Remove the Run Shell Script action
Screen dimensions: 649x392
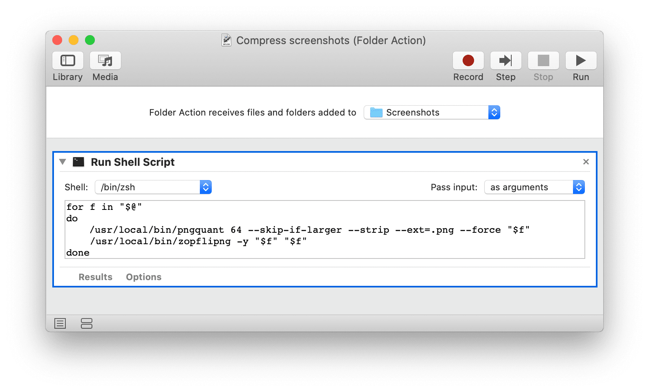(586, 162)
